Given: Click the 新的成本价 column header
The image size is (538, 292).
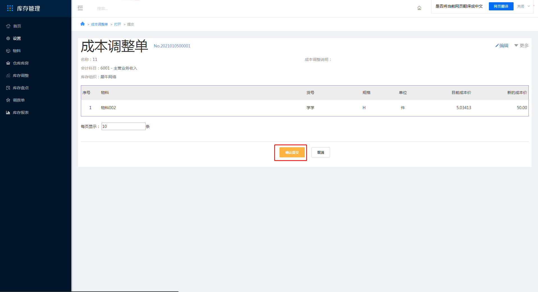Looking at the screenshot, I should (517, 93).
